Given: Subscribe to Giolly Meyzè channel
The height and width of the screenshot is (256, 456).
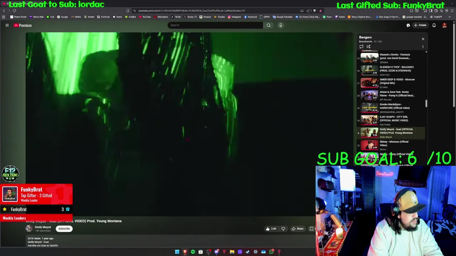Looking at the screenshot, I should (x=64, y=229).
